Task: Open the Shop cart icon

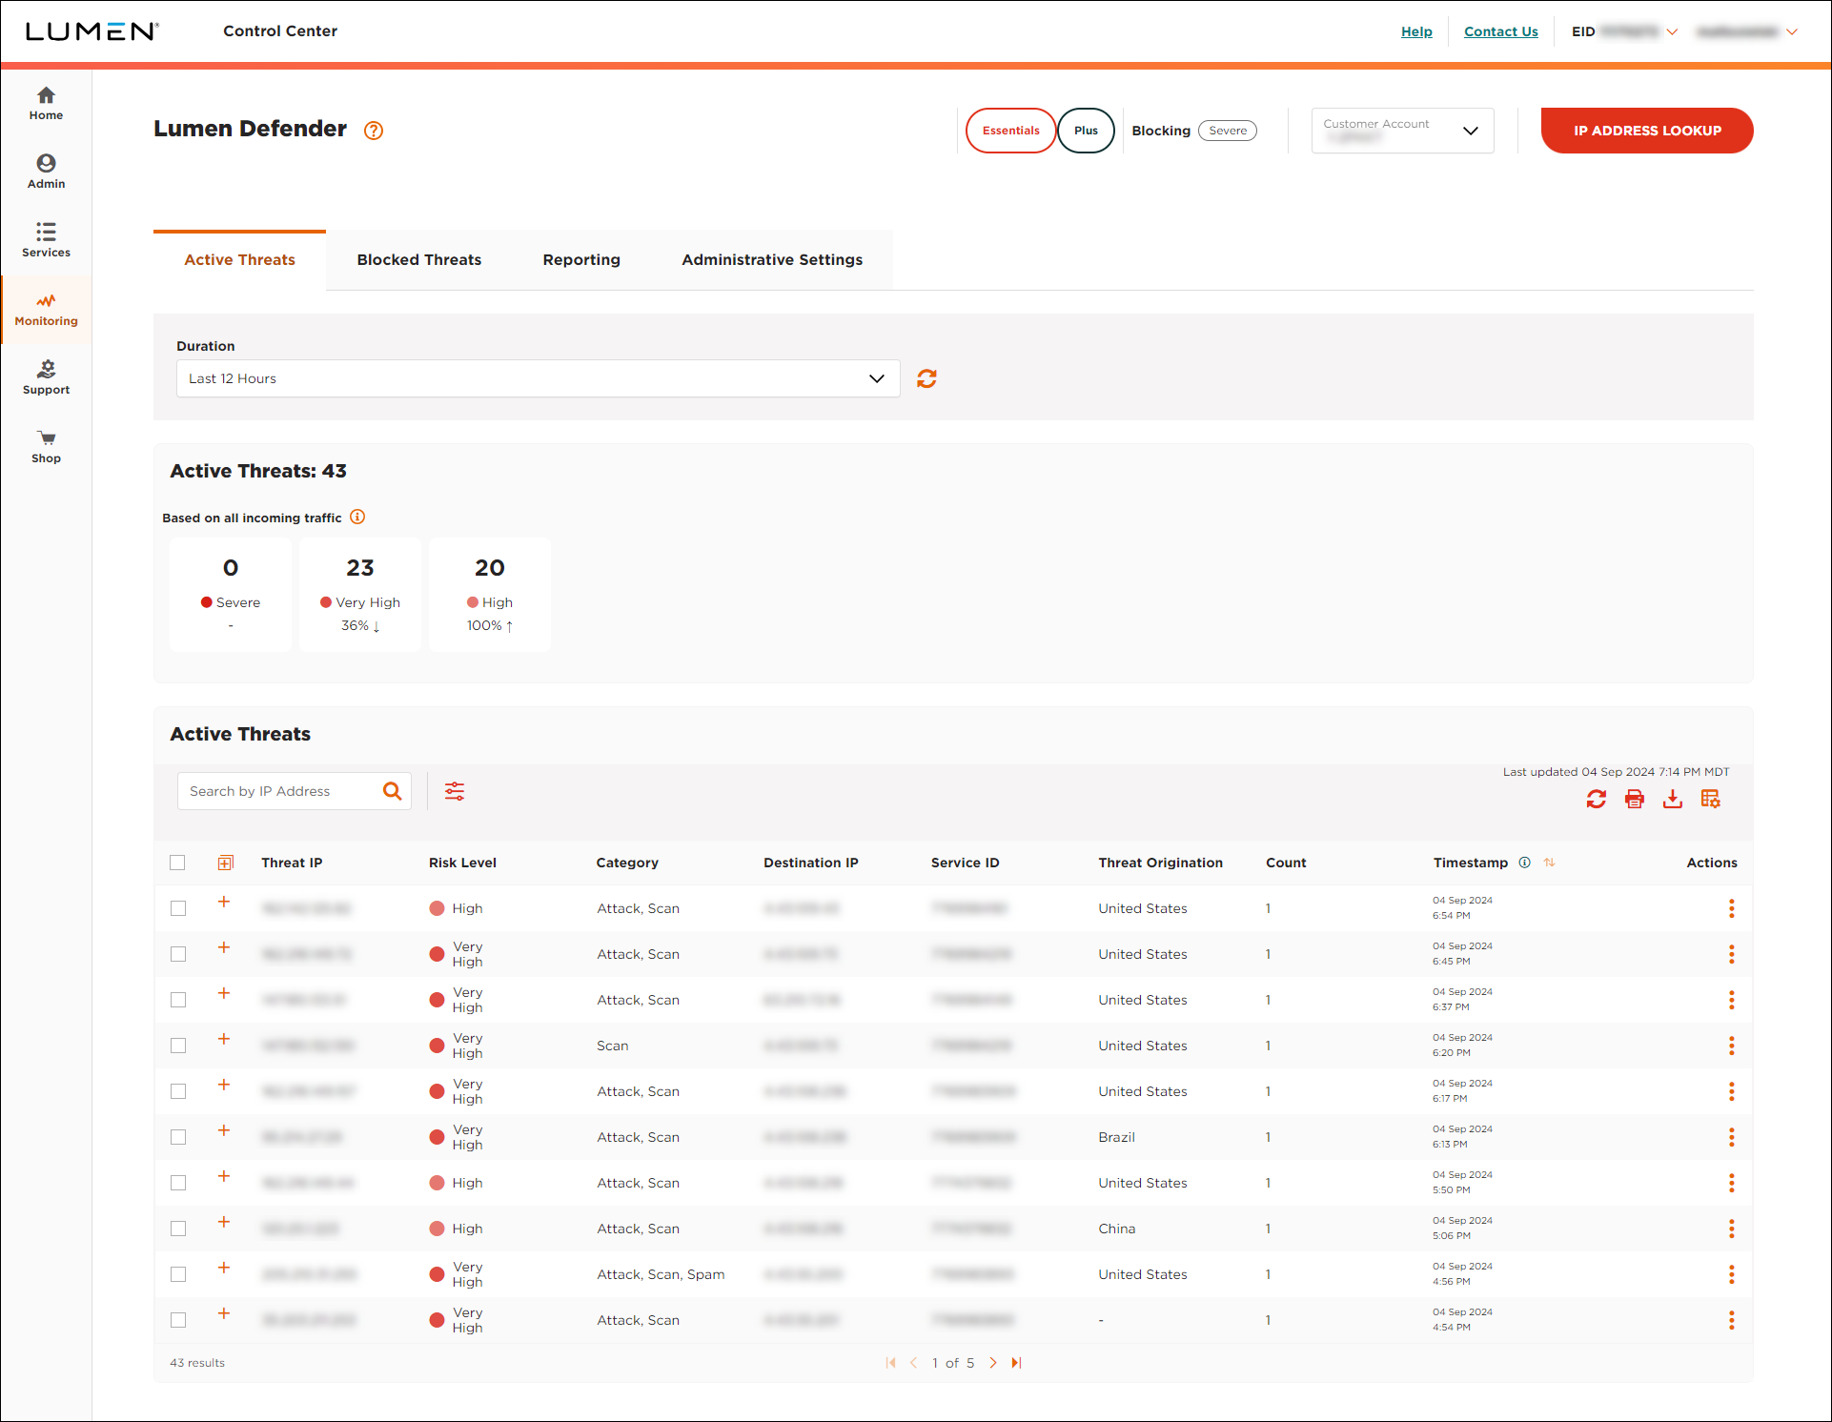Action: coord(46,438)
